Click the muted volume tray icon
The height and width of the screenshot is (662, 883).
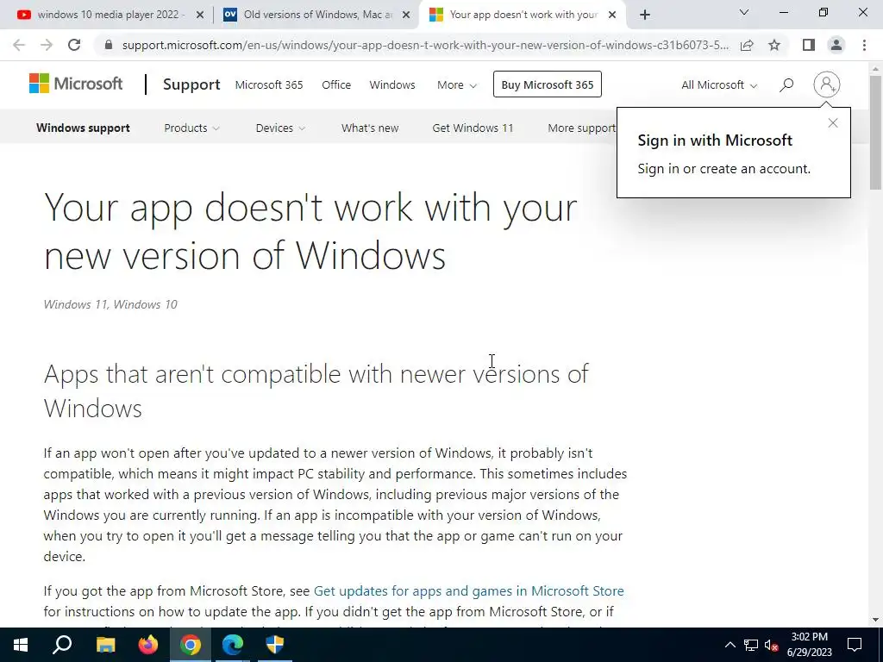pyautogui.click(x=772, y=645)
